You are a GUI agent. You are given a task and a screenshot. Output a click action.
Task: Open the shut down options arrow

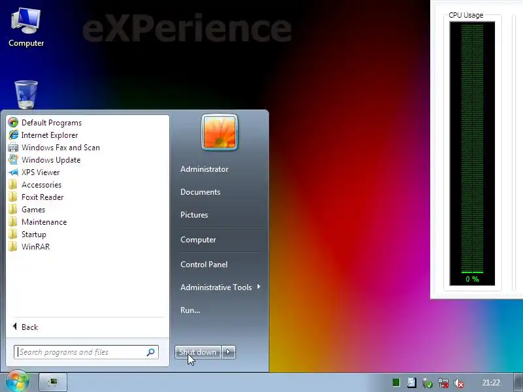click(228, 352)
